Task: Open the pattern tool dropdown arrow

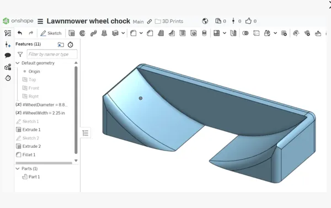Action: click(225, 33)
